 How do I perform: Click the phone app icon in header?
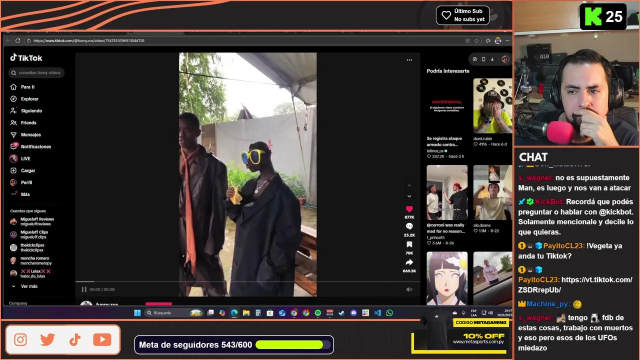[483, 59]
